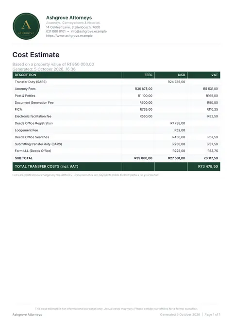This screenshot has height=329, width=233.
Task: Click the R6 117,50 VAT subtotal
Action: [211, 158]
